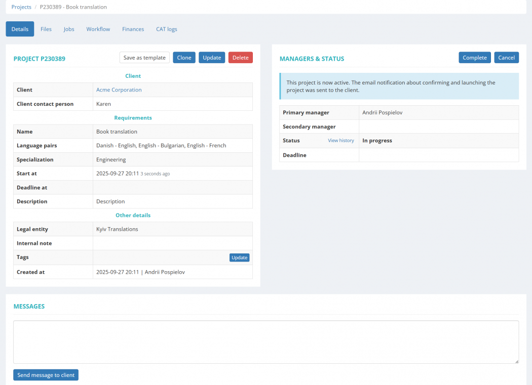
Task: Send message to client
Action: pos(46,375)
